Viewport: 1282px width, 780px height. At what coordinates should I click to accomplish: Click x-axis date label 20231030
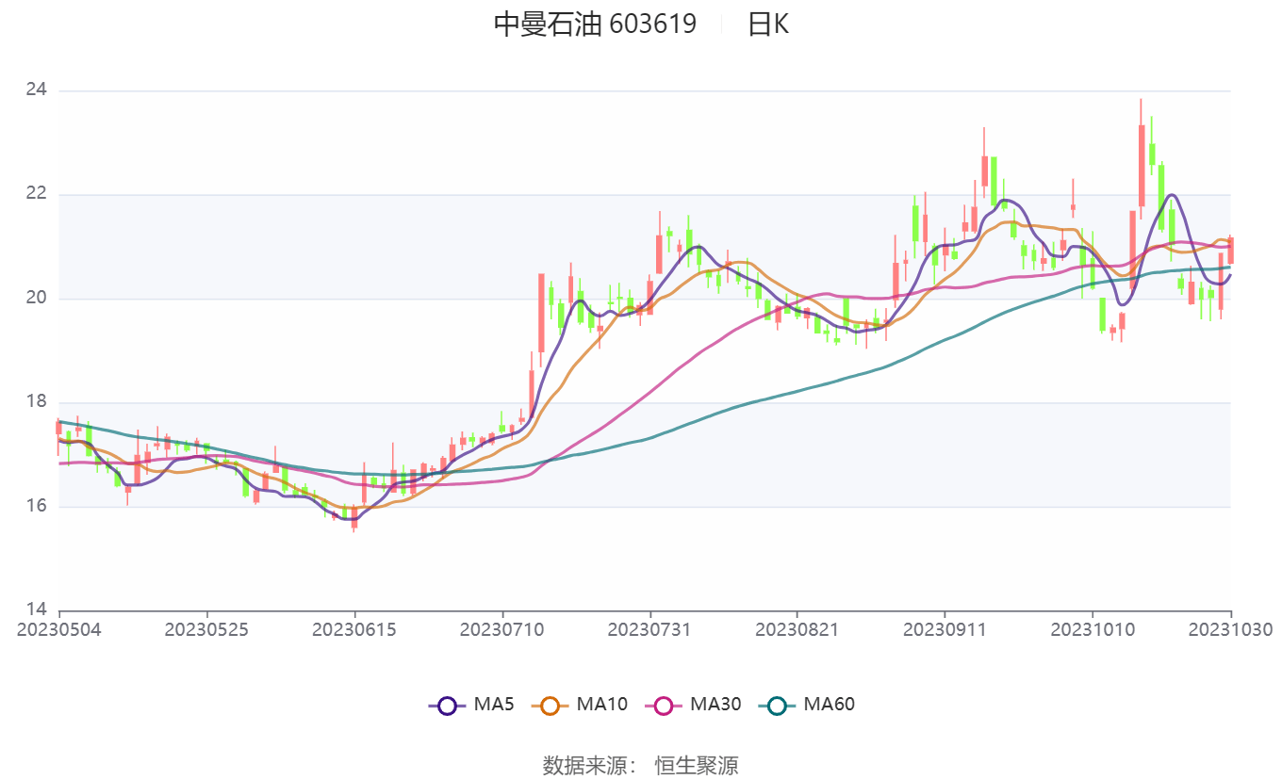(x=1230, y=629)
